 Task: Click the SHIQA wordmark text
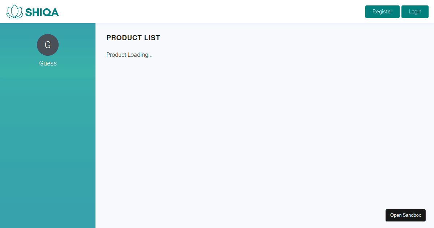[41, 11]
